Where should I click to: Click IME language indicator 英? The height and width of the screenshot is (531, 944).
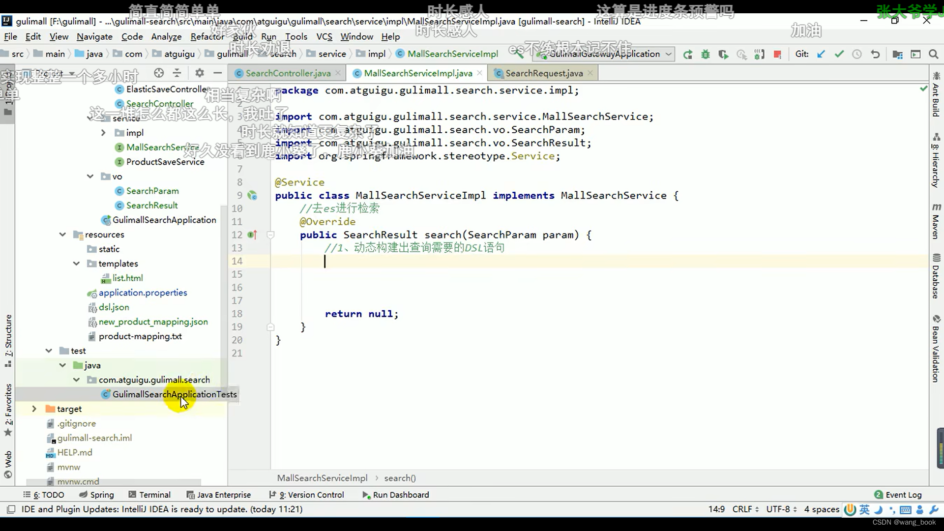click(864, 509)
